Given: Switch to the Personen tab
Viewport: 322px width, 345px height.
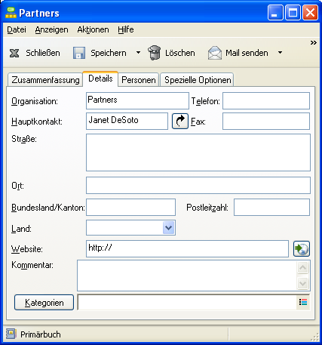Looking at the screenshot, I should click(139, 80).
